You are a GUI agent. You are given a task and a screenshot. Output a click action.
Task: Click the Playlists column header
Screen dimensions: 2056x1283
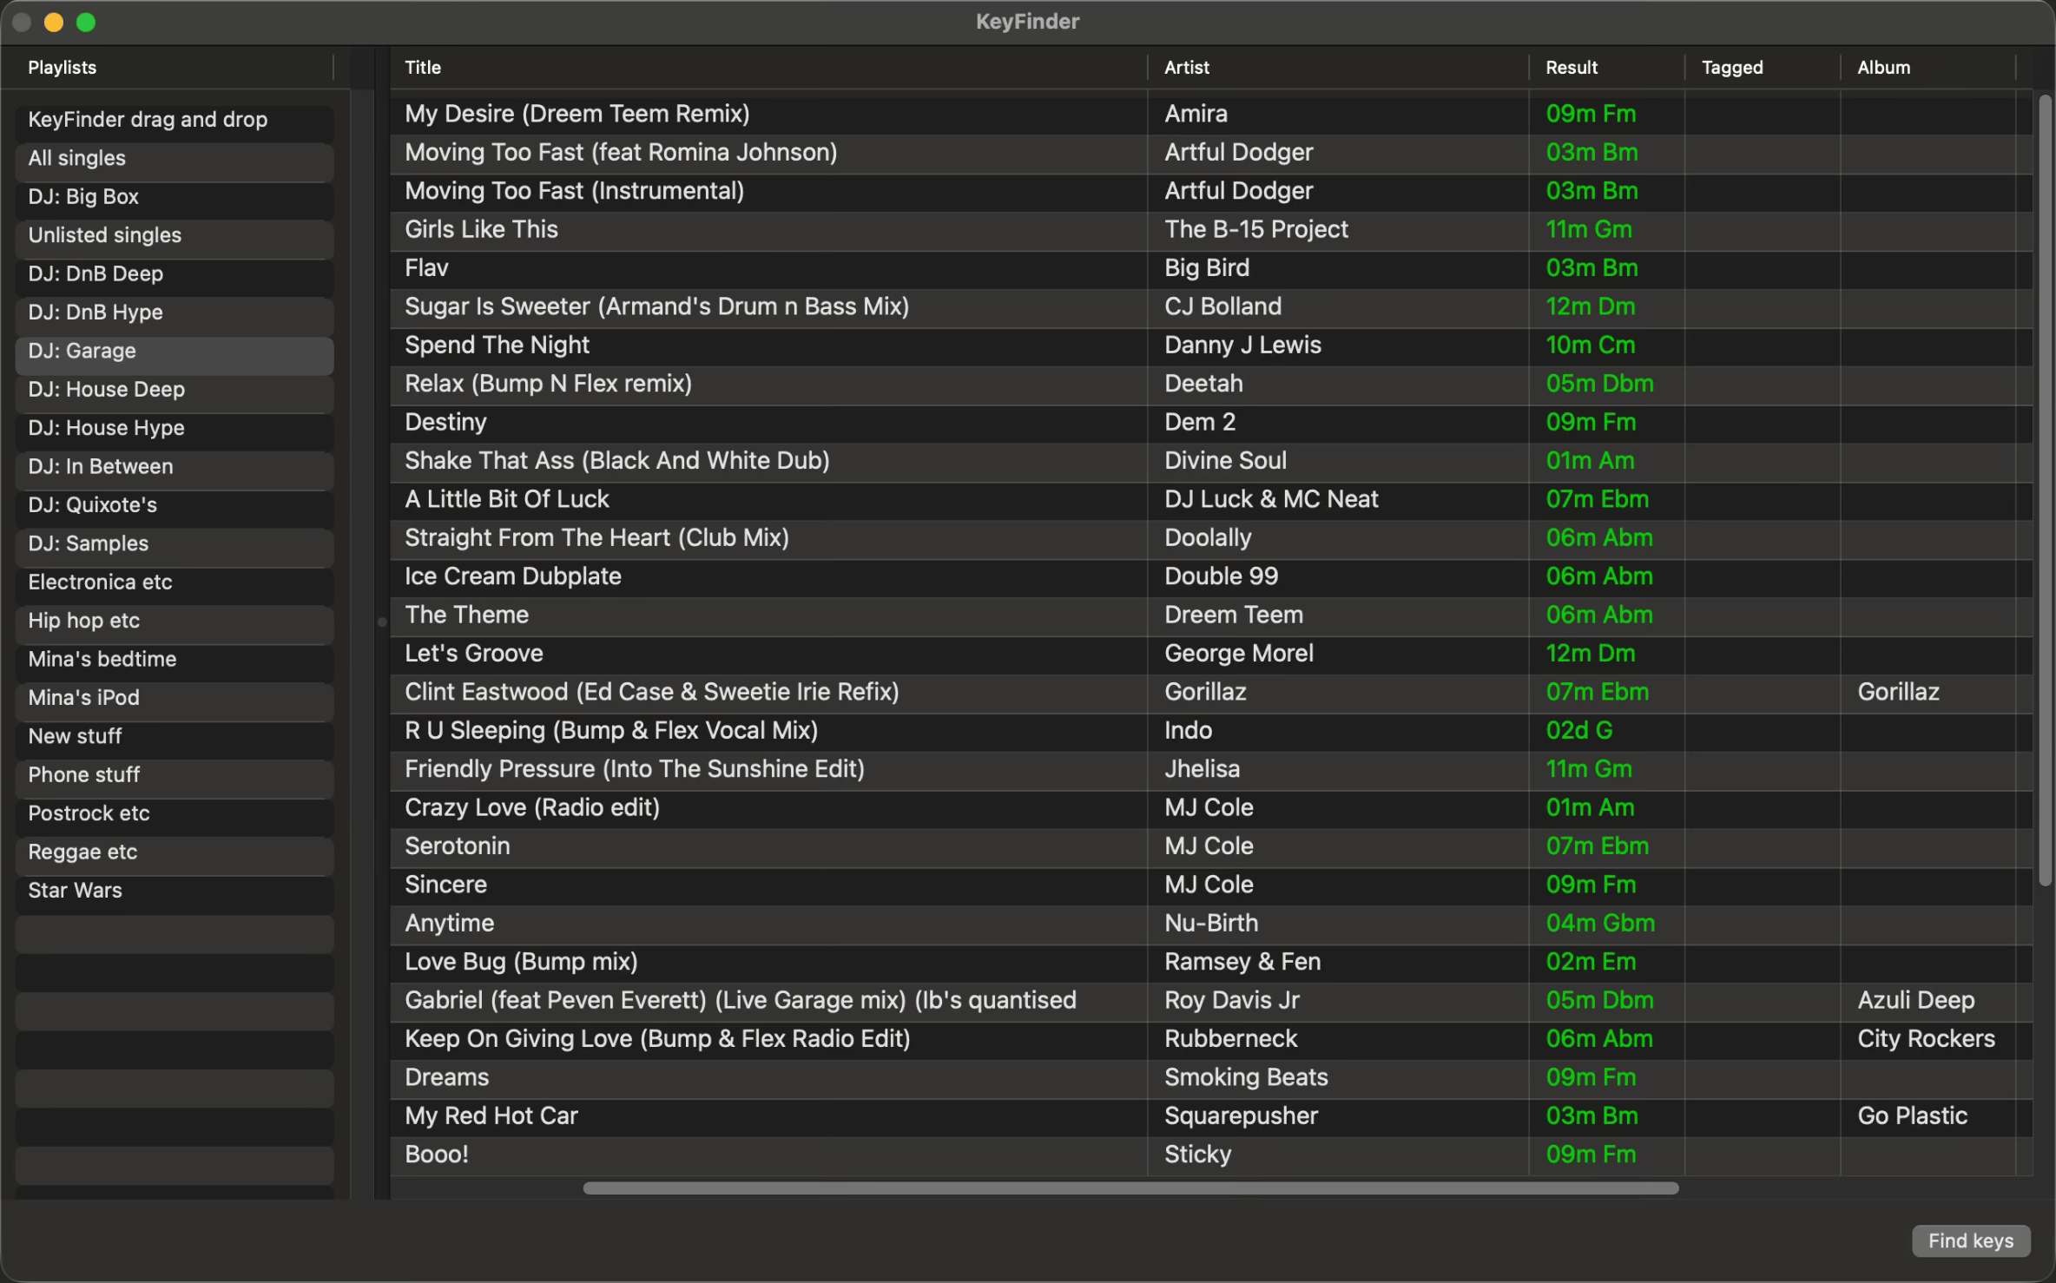coord(63,68)
